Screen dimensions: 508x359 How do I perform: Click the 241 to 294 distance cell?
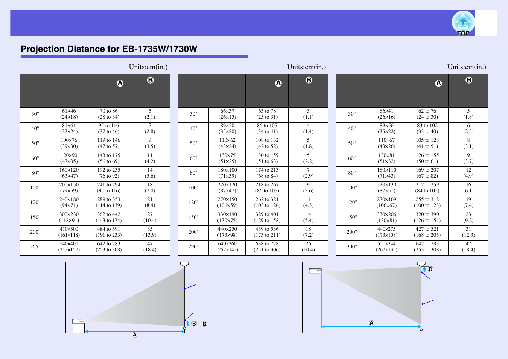point(109,188)
